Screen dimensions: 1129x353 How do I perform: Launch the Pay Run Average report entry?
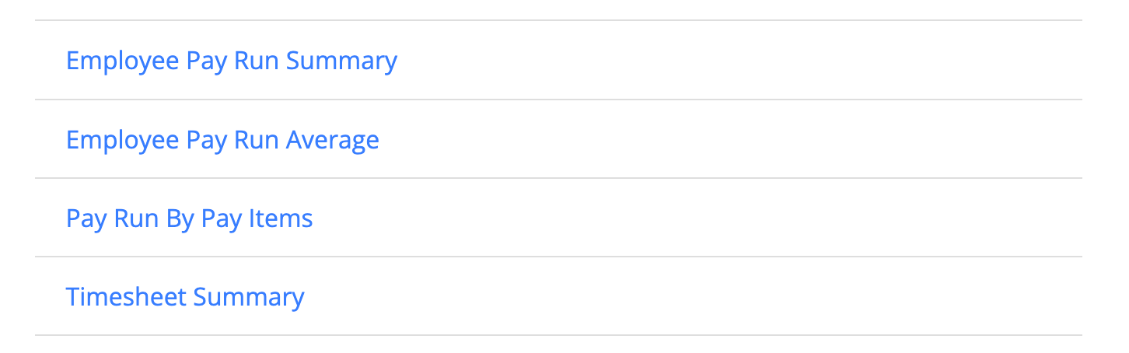[222, 140]
